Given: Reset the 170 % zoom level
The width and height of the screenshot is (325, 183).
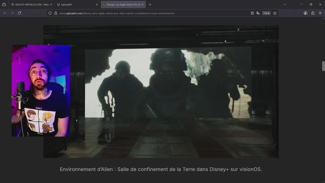Looking at the screenshot, I should click(266, 13).
